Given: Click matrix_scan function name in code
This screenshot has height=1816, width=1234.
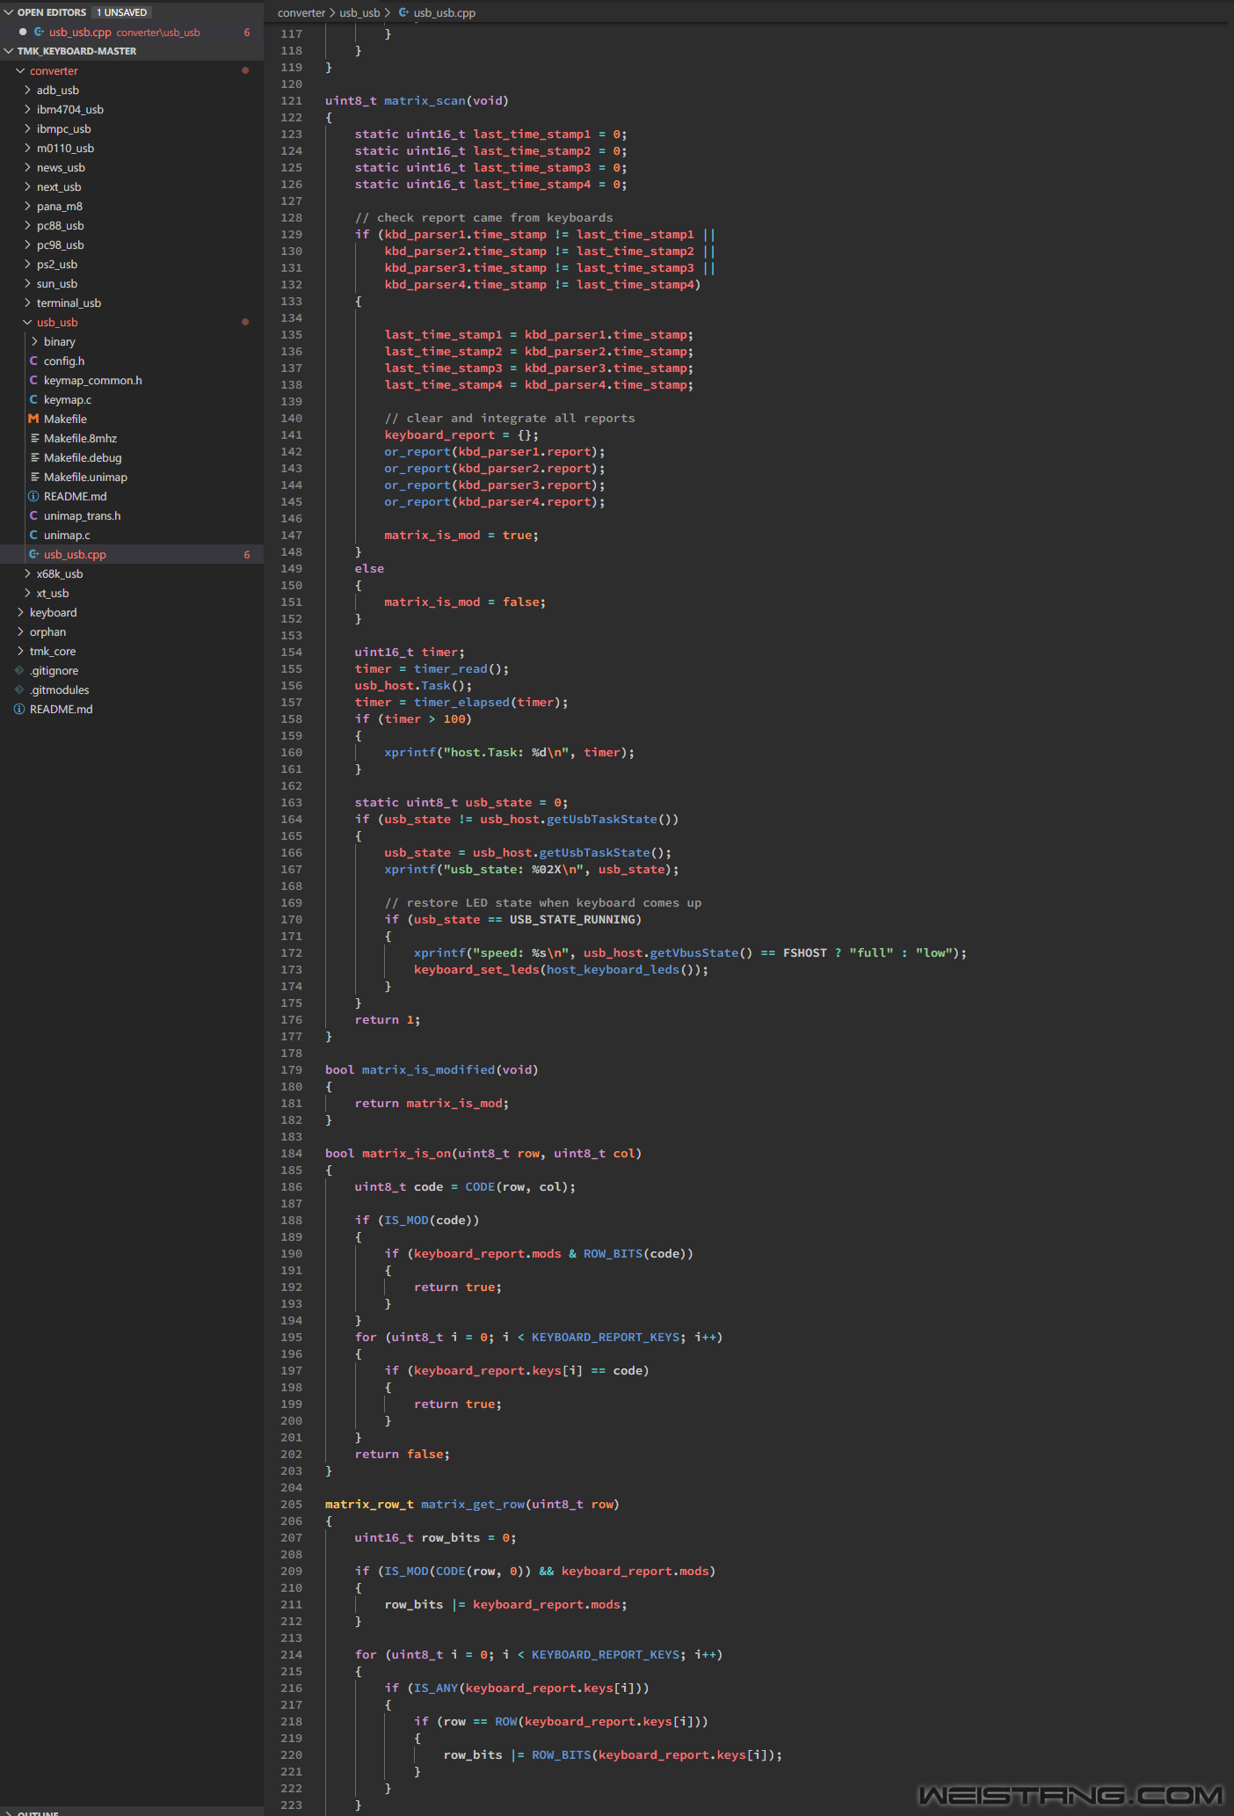Looking at the screenshot, I should pyautogui.click(x=425, y=100).
